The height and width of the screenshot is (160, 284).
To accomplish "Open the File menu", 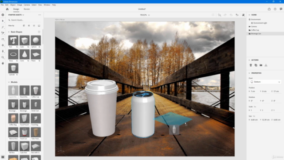I will click(2, 5).
